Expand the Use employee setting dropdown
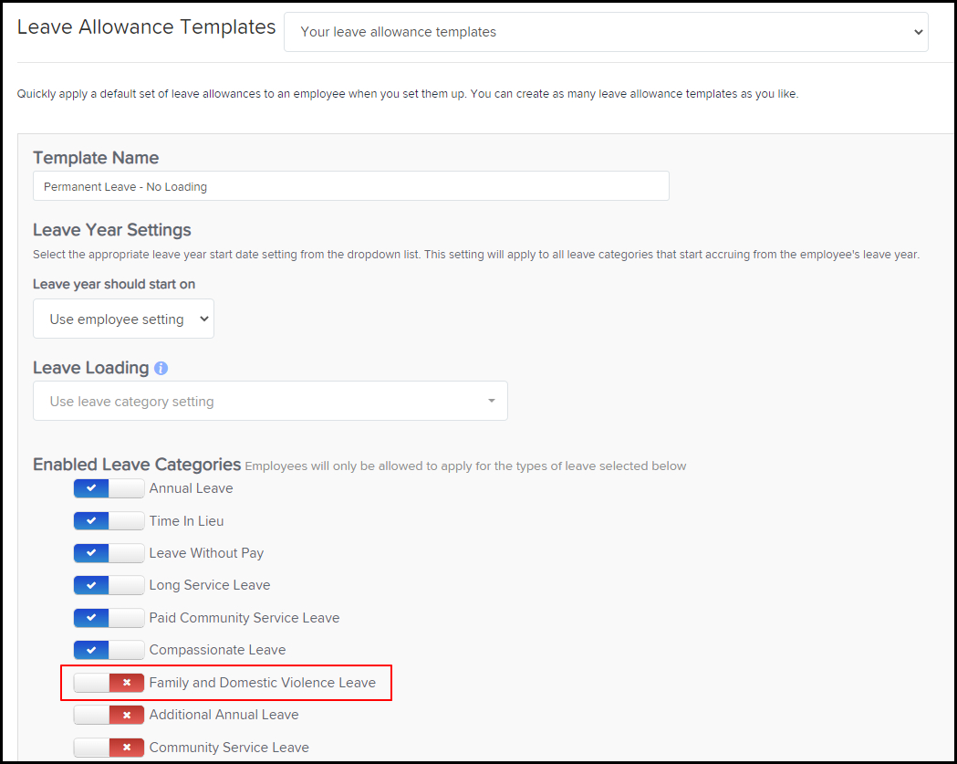 click(123, 319)
